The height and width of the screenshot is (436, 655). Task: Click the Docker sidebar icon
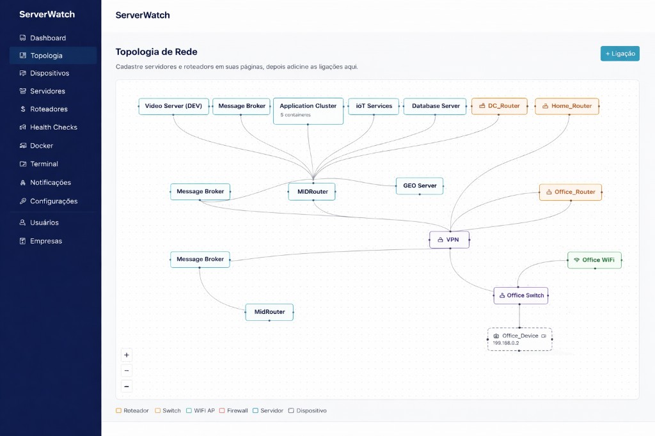coord(23,146)
